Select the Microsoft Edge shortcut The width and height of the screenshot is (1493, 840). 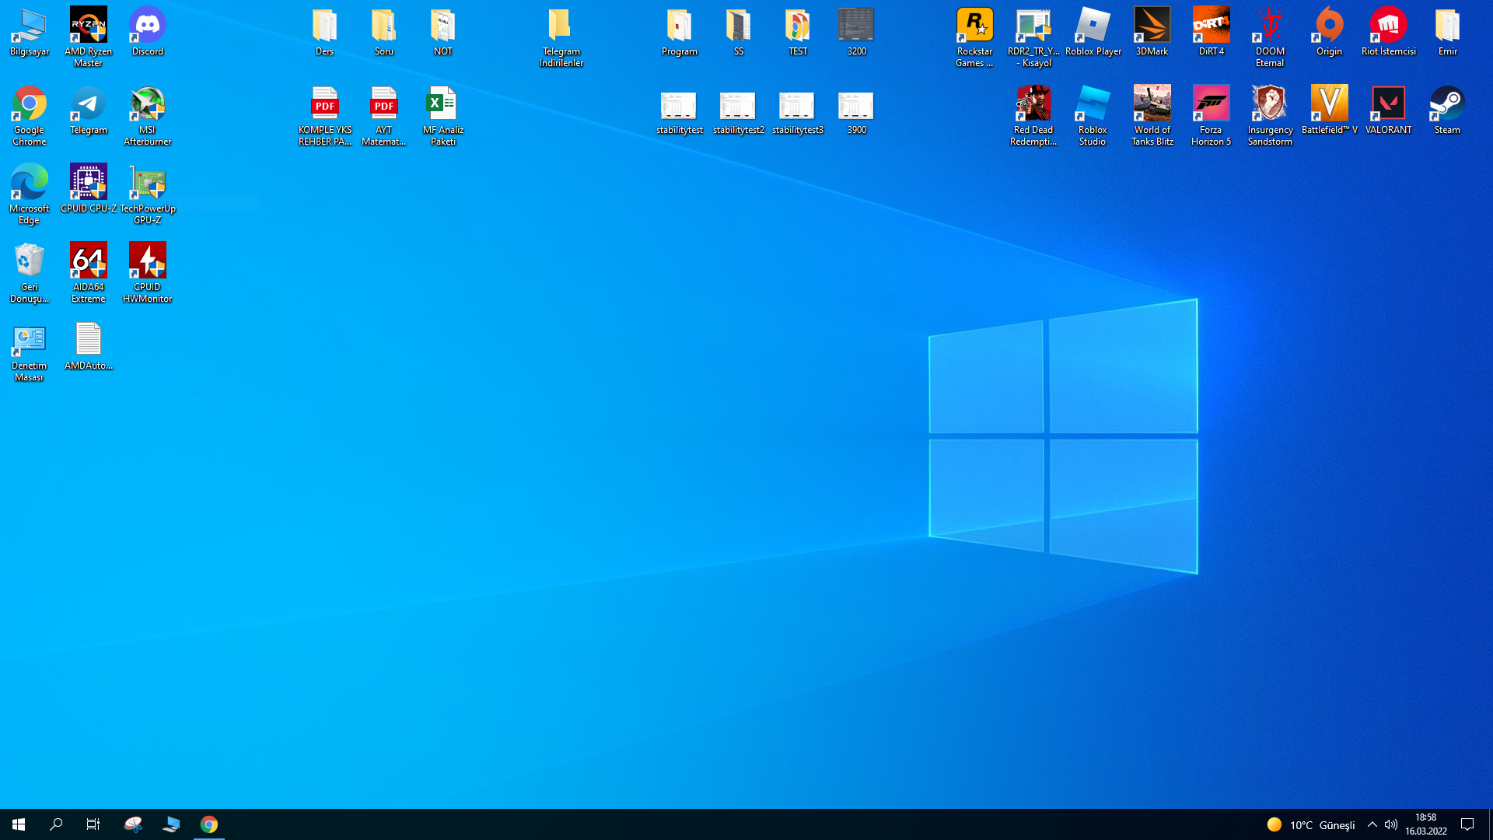(30, 194)
